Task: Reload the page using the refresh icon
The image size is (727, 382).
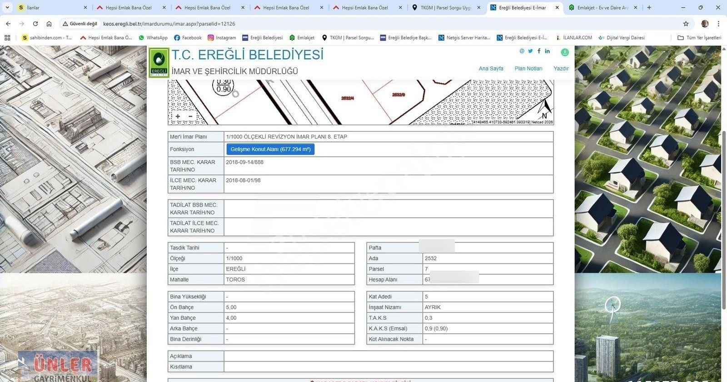Action: 35,24
